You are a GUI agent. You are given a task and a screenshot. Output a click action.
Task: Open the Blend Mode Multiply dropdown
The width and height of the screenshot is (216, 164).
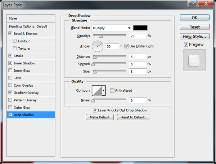[x=112, y=28]
